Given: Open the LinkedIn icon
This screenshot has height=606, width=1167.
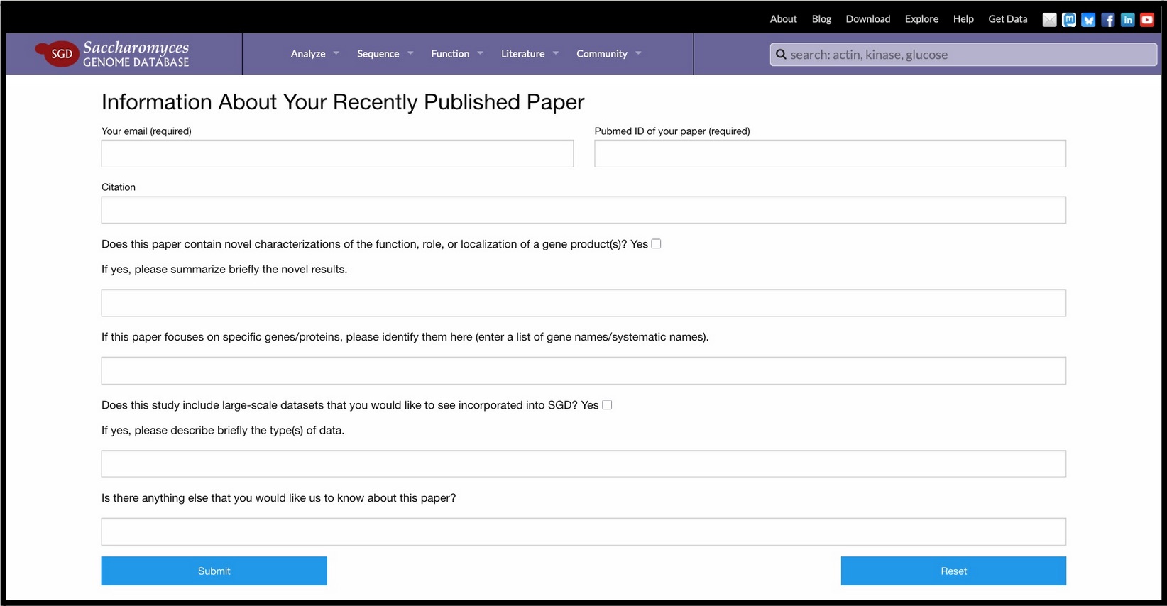Looking at the screenshot, I should pos(1127,20).
